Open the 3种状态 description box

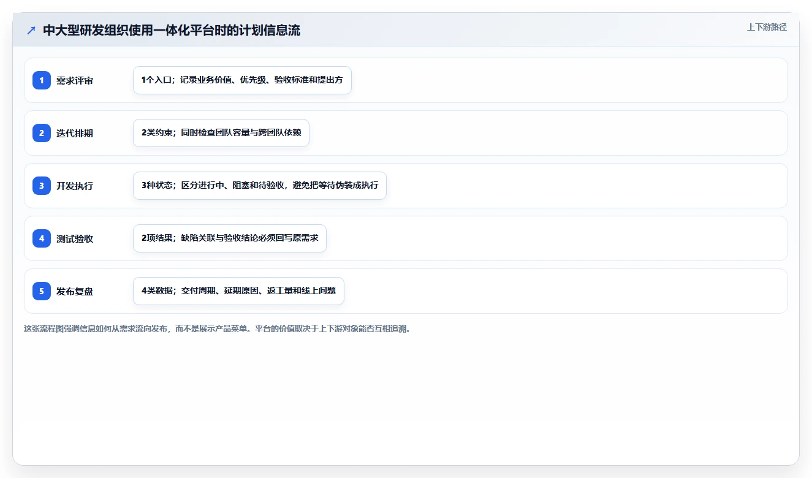(260, 186)
